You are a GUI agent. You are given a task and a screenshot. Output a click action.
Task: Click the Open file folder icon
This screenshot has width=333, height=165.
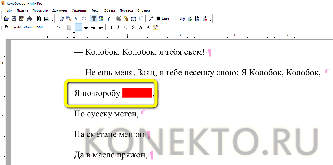7,19
